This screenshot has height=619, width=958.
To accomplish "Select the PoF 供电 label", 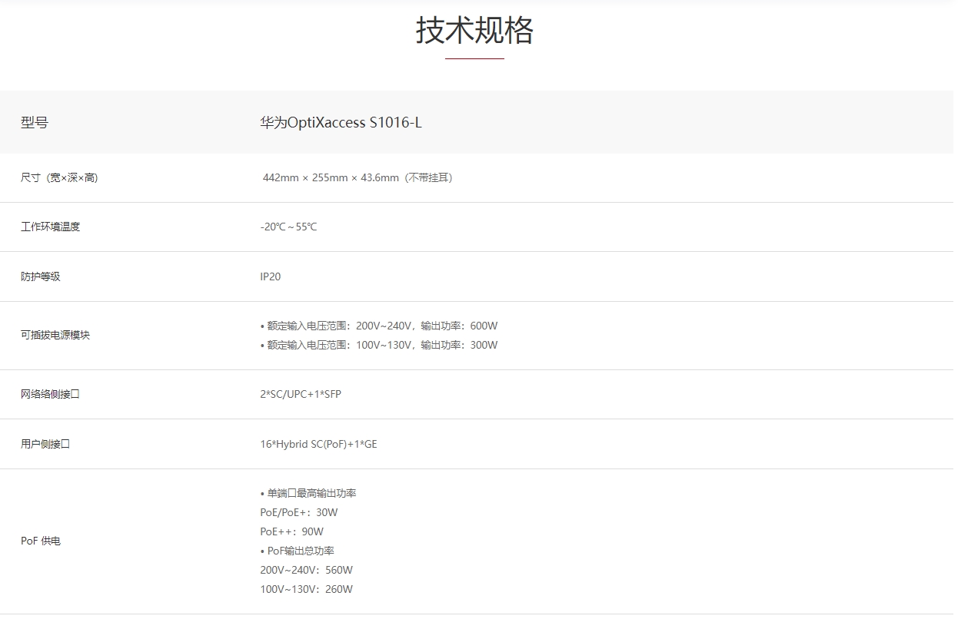I will pyautogui.click(x=41, y=541).
